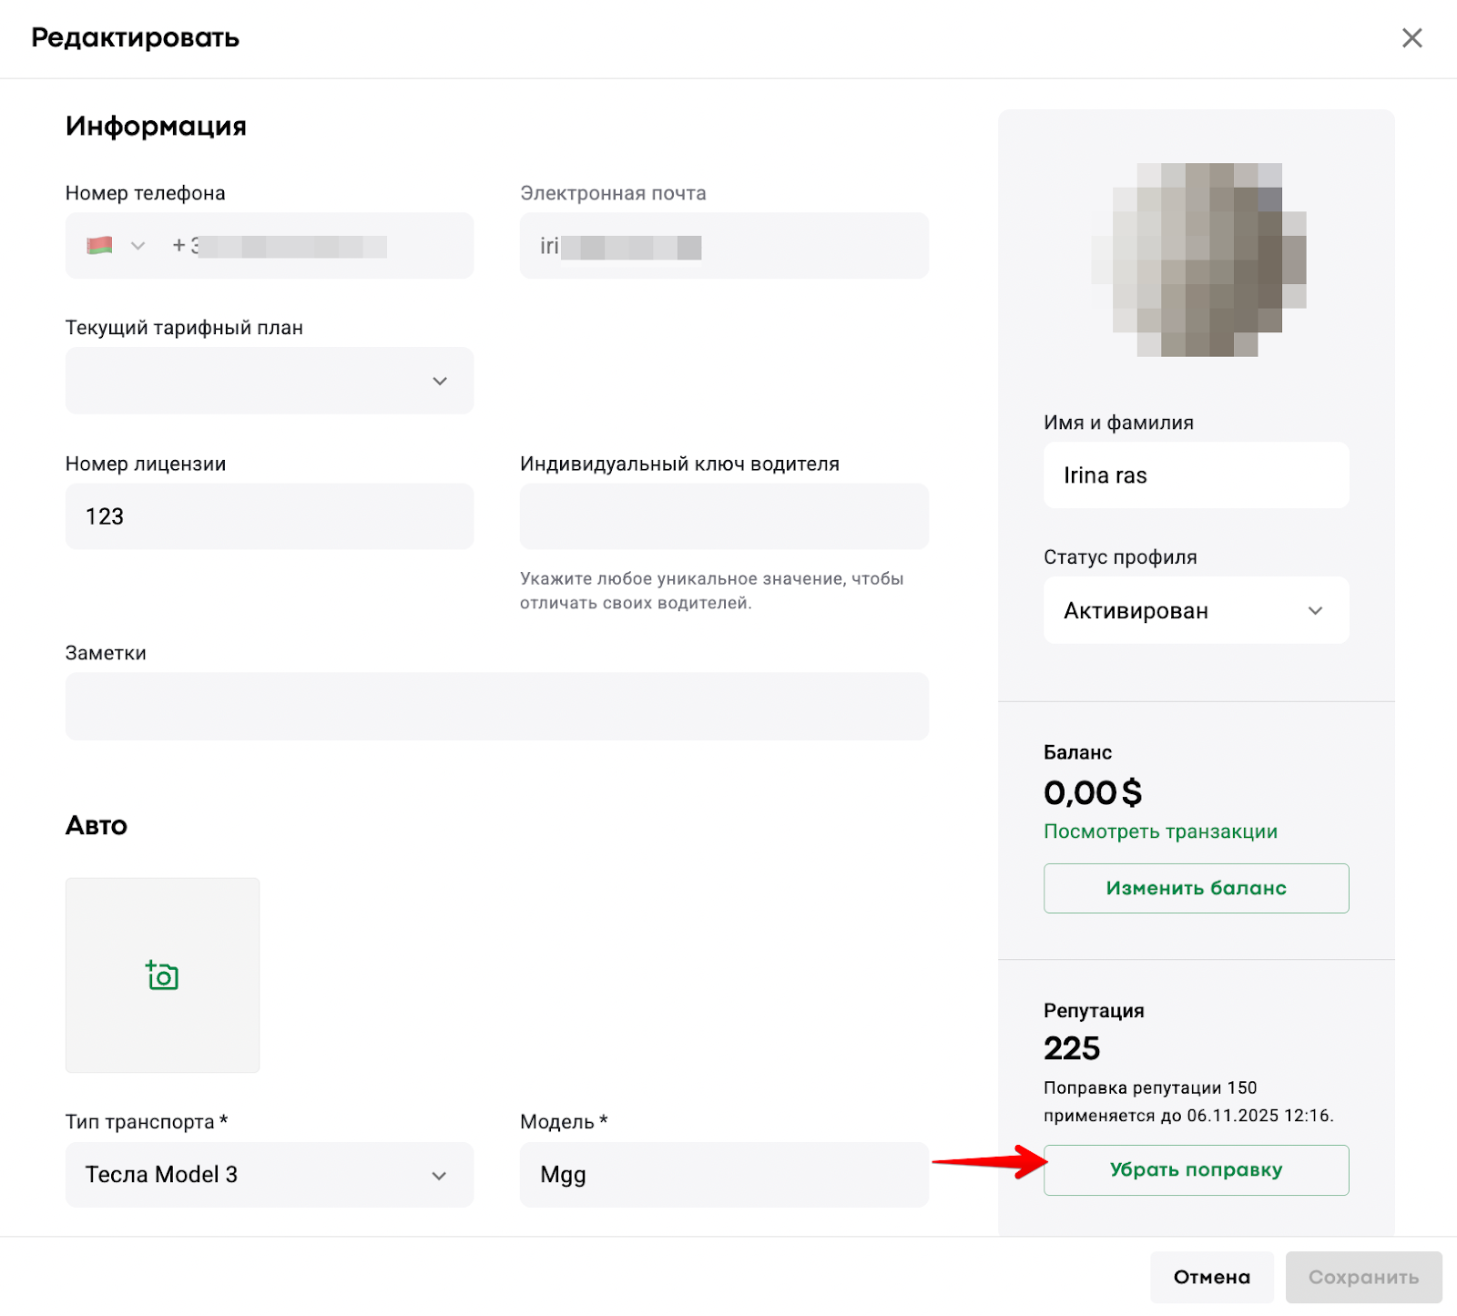Click the Поправка репутации 150 note text
This screenshot has height=1316, width=1457.
point(1188,1101)
